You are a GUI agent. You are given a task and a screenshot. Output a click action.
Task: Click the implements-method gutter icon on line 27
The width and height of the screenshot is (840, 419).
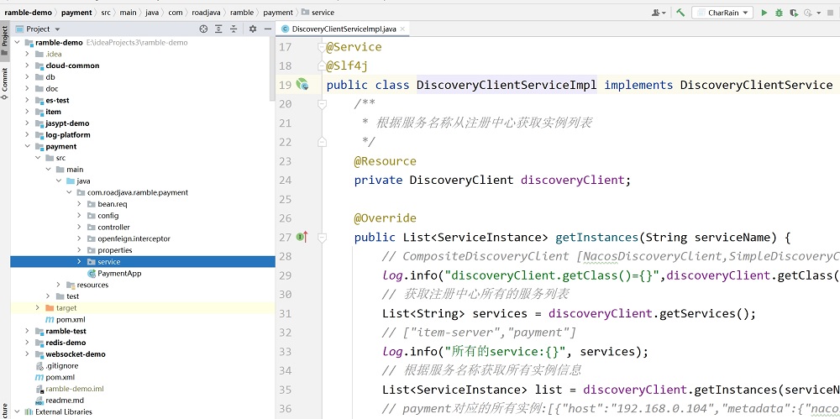pos(302,237)
